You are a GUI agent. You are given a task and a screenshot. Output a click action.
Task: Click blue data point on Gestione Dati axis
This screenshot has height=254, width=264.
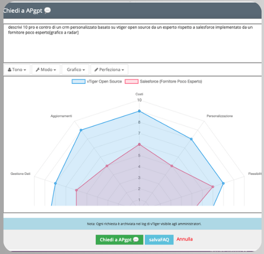pyautogui.click(x=55, y=183)
